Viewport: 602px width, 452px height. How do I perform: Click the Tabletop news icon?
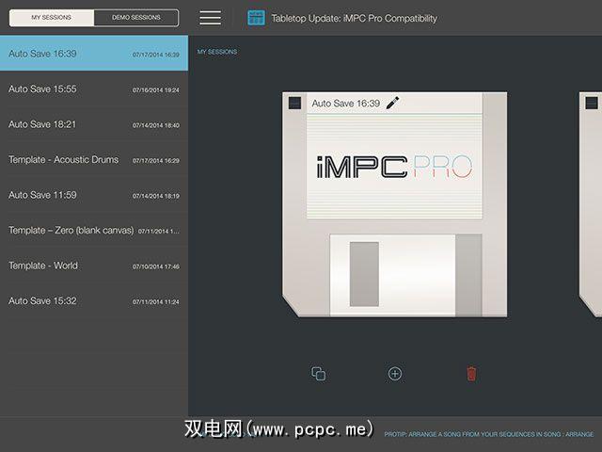click(x=256, y=18)
